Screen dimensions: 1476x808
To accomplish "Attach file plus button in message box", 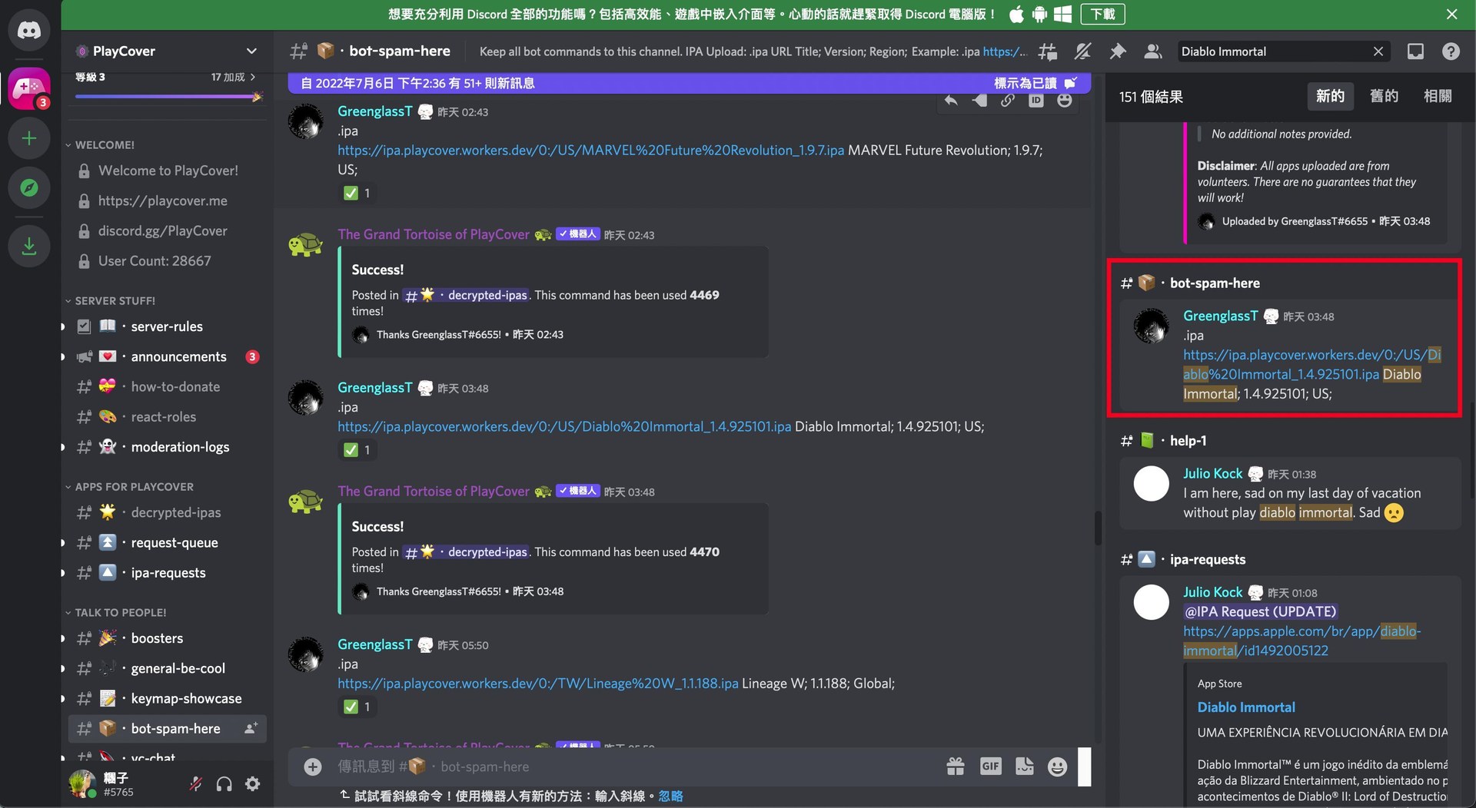I will (x=313, y=767).
